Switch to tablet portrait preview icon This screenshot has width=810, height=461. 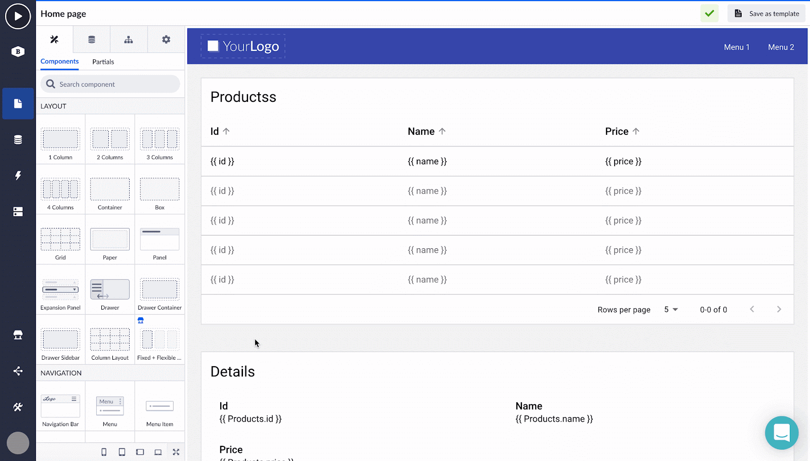[122, 452]
